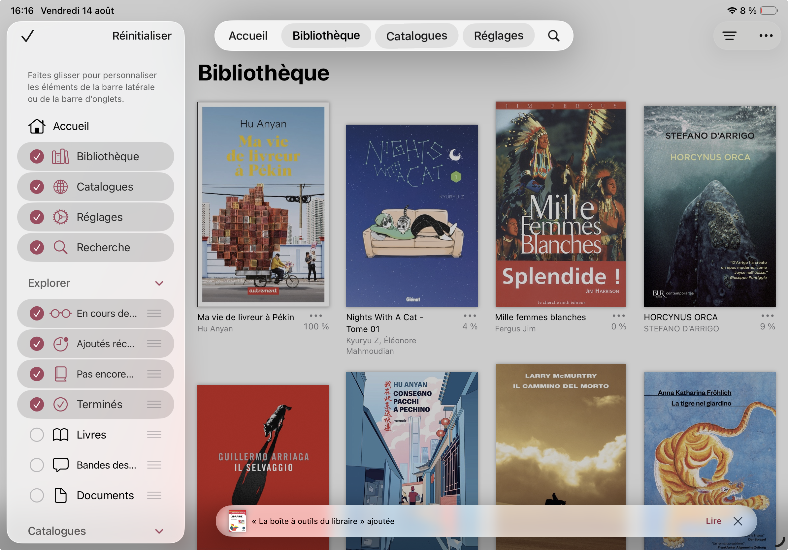Uncheck Réglages in the sidebar editor

37,217
